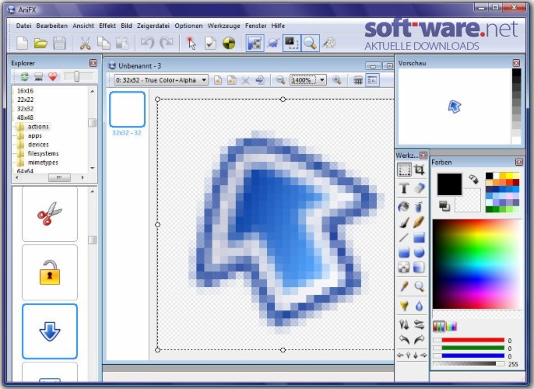Toggle the large magnifier toolbar button

point(310,44)
